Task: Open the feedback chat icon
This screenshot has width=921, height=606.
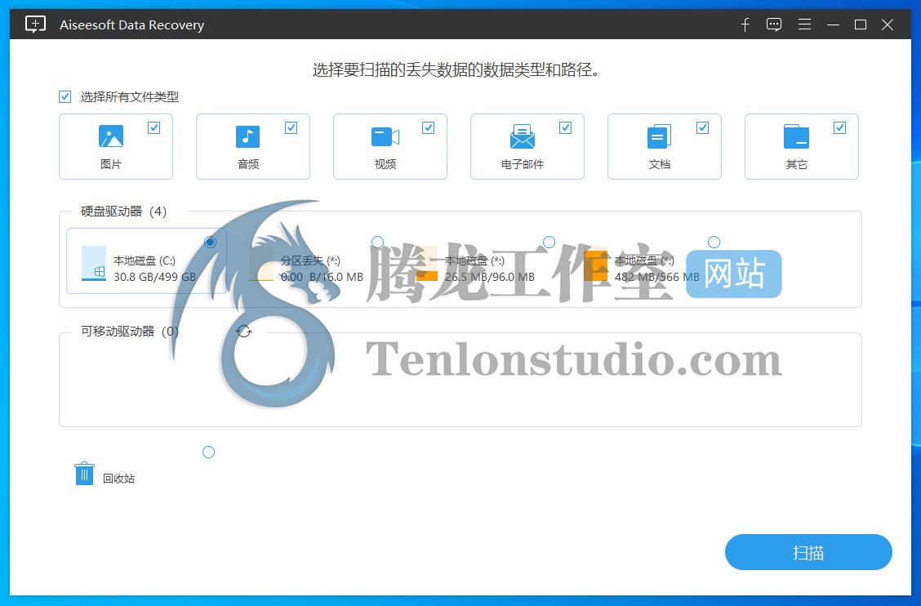Action: pyautogui.click(x=774, y=25)
